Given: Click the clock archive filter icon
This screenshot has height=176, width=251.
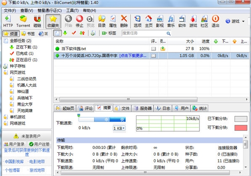Looking at the screenshot, I should click(x=93, y=33).
